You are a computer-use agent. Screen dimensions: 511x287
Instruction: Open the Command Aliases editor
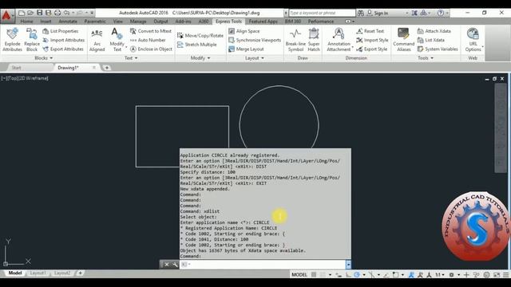[x=403, y=40]
